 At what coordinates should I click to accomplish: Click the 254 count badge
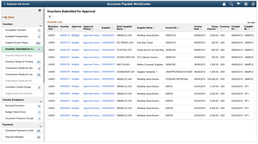tap(38, 43)
